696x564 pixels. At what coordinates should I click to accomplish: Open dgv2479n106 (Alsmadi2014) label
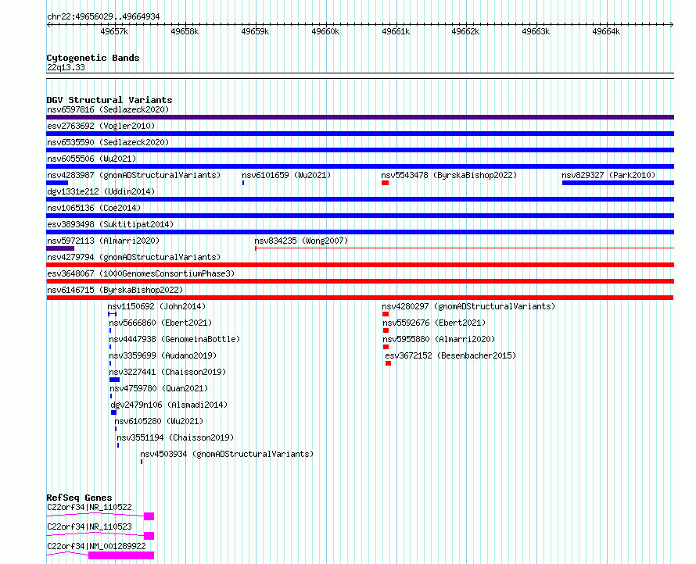pos(169,405)
